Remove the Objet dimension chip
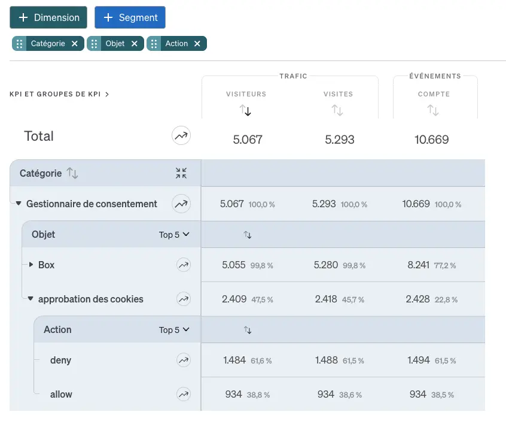Viewport: 506px width, 424px height. [135, 44]
